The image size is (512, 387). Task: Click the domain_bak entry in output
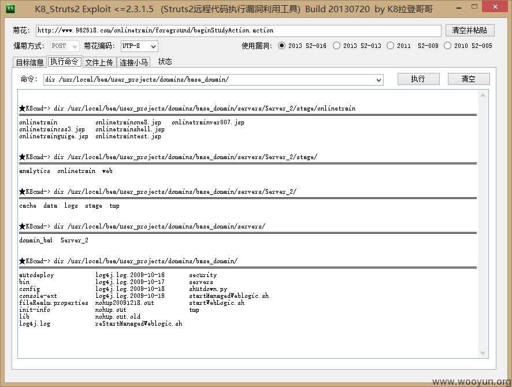pyautogui.click(x=36, y=241)
